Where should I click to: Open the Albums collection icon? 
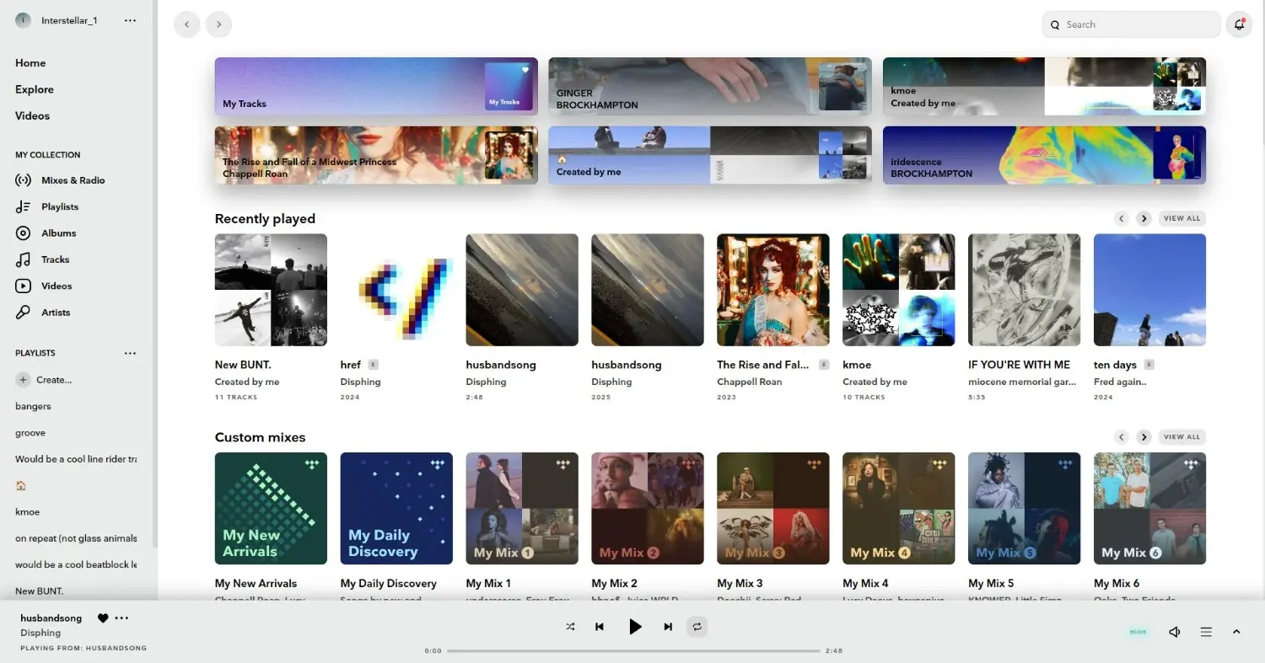point(24,233)
